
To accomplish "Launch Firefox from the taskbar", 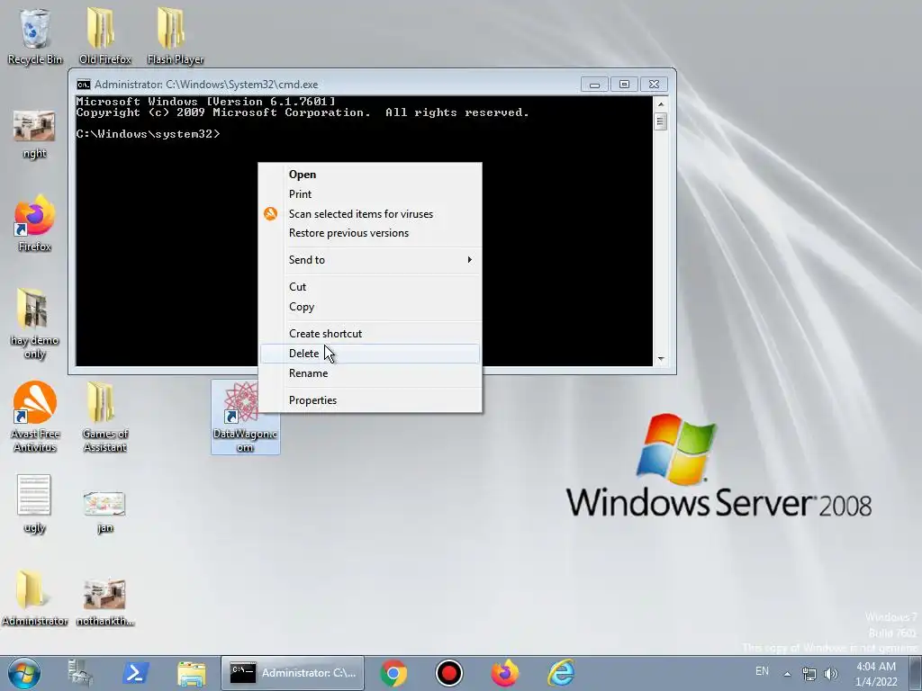I will pyautogui.click(x=505, y=673).
